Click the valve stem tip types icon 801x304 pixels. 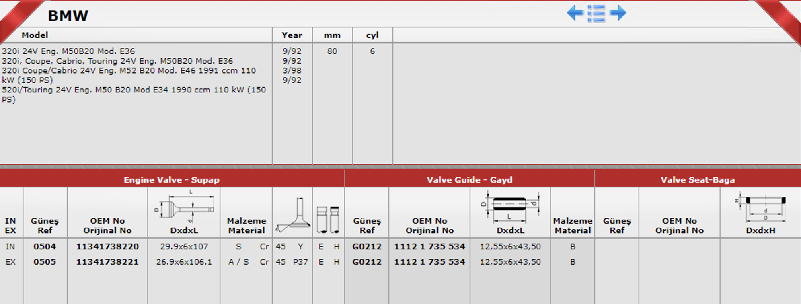tap(328, 220)
